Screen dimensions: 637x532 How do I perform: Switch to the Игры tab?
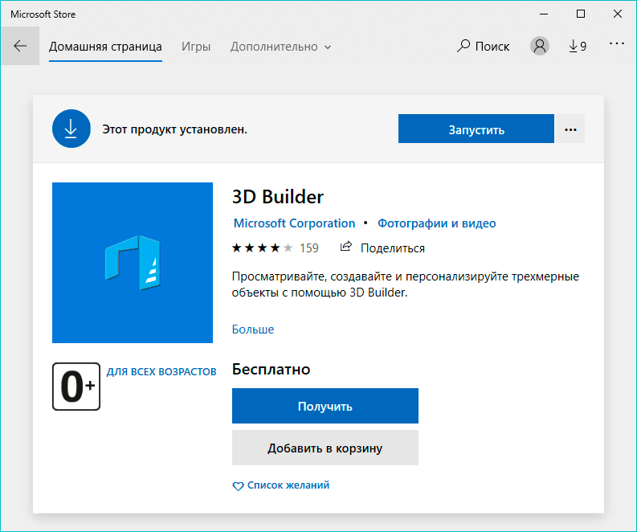pyautogui.click(x=196, y=47)
